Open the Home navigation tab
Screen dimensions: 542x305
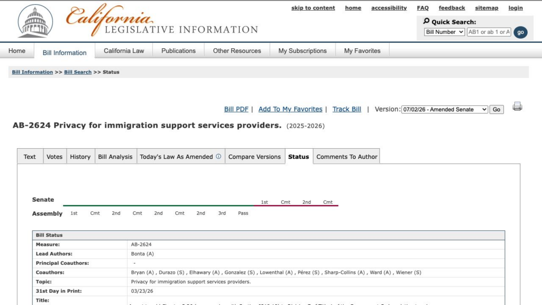[17, 51]
